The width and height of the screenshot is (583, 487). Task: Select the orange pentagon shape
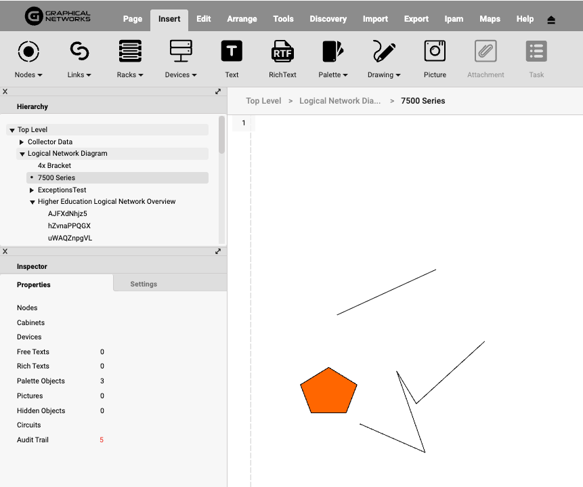[328, 392]
